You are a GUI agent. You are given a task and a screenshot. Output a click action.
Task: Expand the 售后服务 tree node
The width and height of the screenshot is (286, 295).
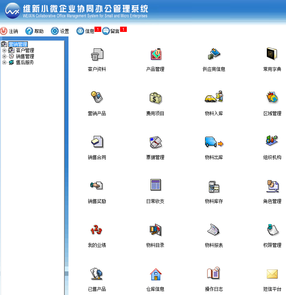coord(5,62)
